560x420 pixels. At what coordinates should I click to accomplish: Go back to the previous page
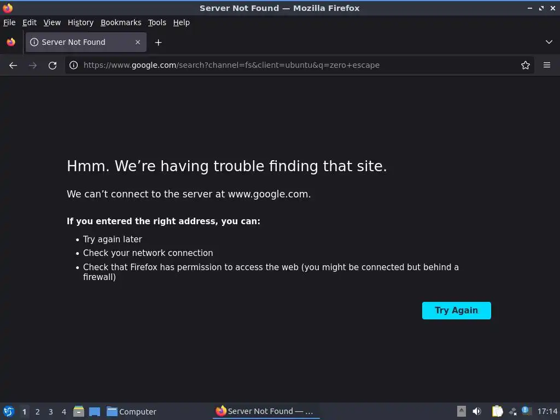coord(13,66)
